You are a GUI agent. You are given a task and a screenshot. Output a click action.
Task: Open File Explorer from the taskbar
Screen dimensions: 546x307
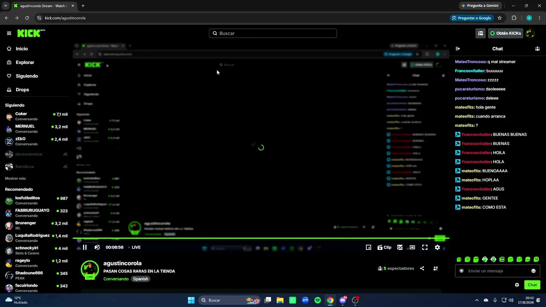click(280, 300)
